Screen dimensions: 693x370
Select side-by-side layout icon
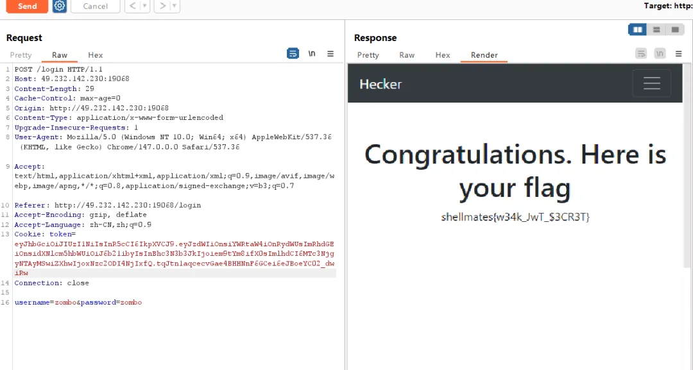(x=638, y=29)
